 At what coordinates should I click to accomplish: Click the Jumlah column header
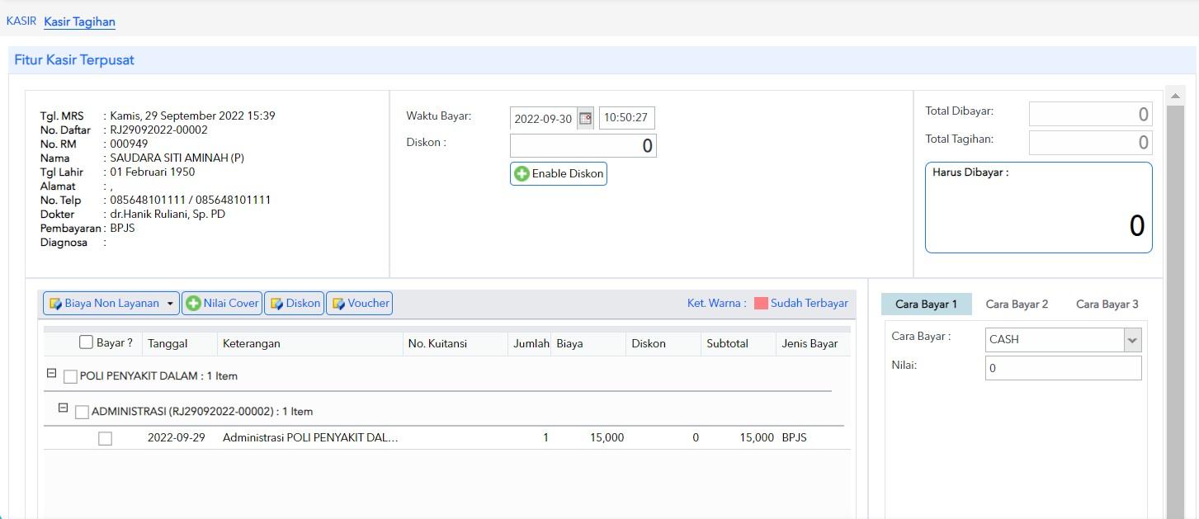click(x=531, y=343)
